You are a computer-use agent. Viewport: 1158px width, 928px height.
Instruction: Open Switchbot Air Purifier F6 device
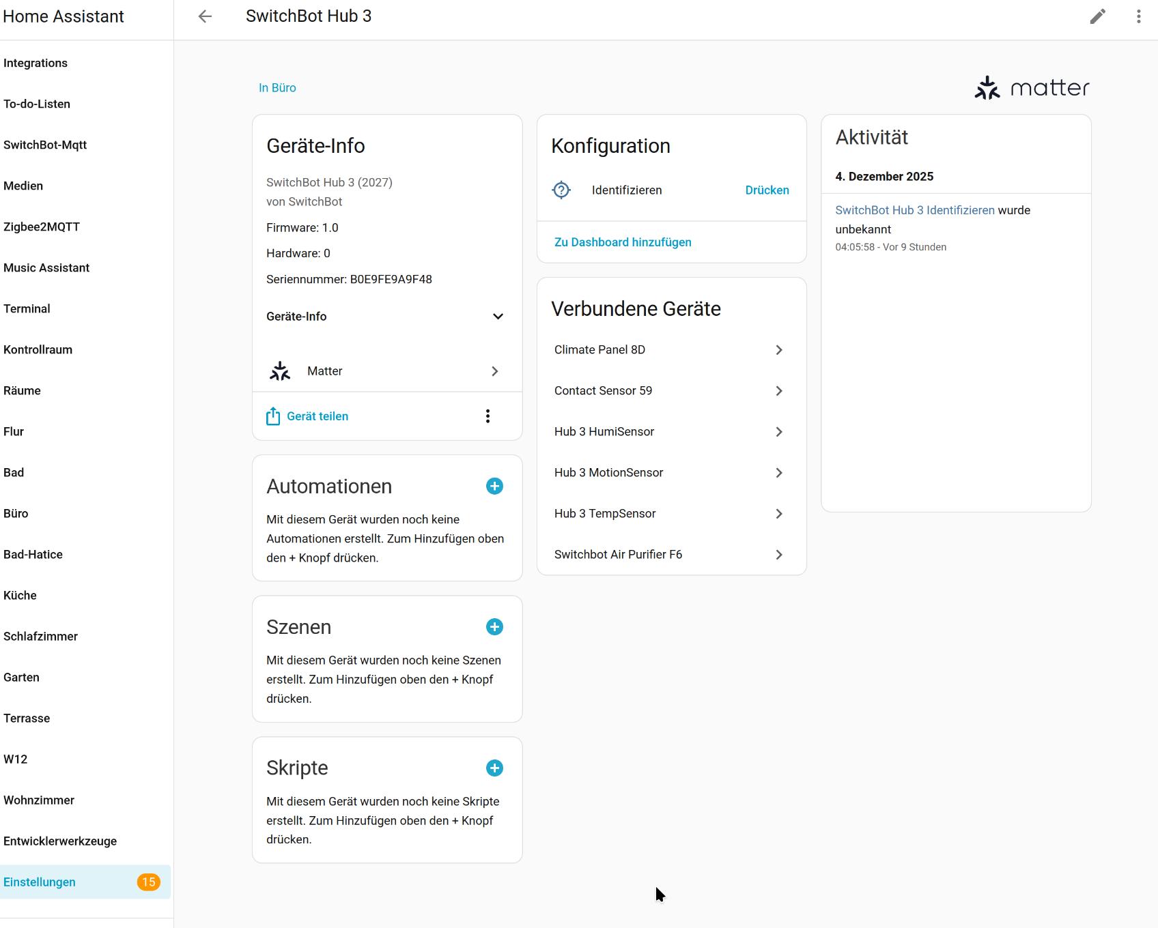pos(670,555)
